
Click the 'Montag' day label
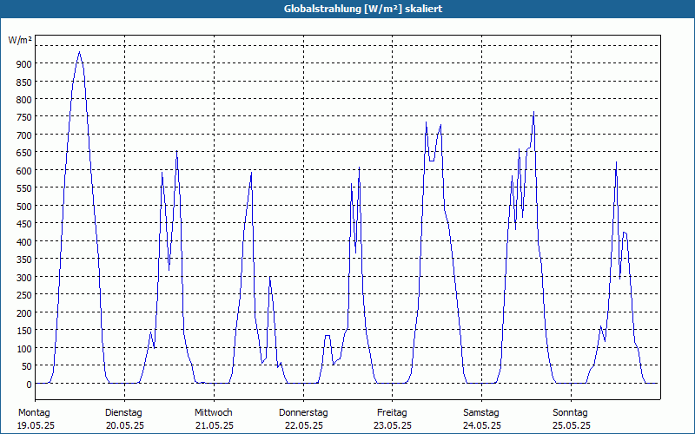pos(34,413)
